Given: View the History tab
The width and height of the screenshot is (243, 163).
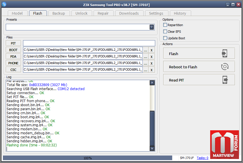Looking at the screenshot, I should pyautogui.click(x=180, y=13).
